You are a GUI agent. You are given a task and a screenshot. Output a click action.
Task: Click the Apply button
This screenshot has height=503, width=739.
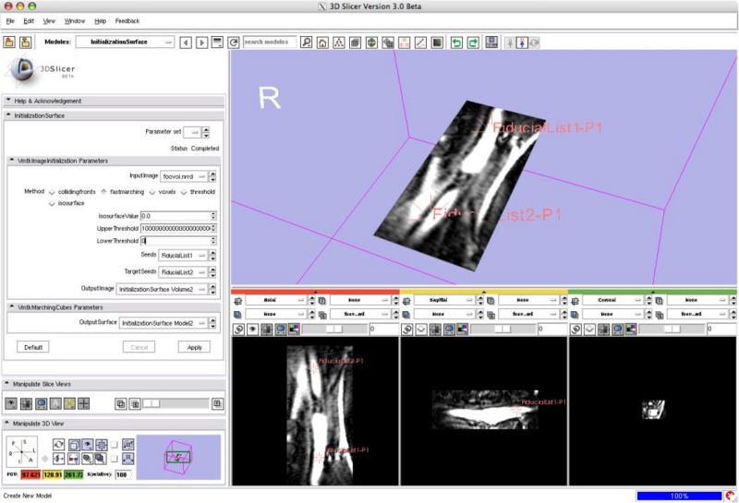194,348
